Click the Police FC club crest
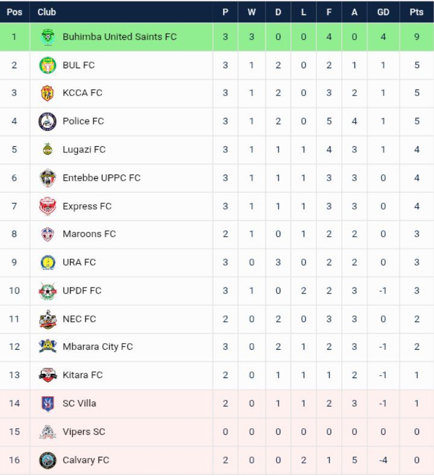The height and width of the screenshot is (476, 434). point(48,121)
